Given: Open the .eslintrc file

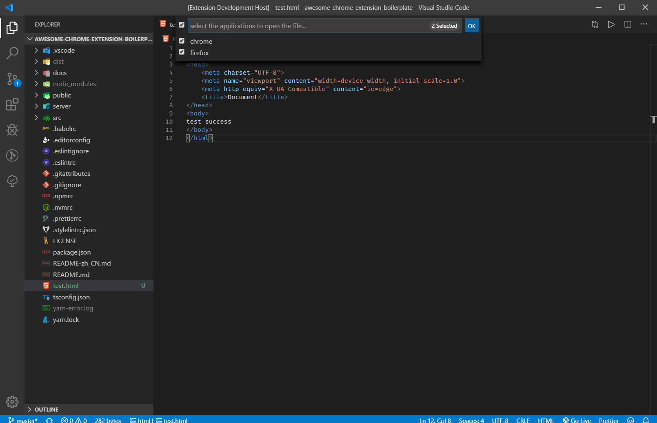Looking at the screenshot, I should (x=89, y=162).
